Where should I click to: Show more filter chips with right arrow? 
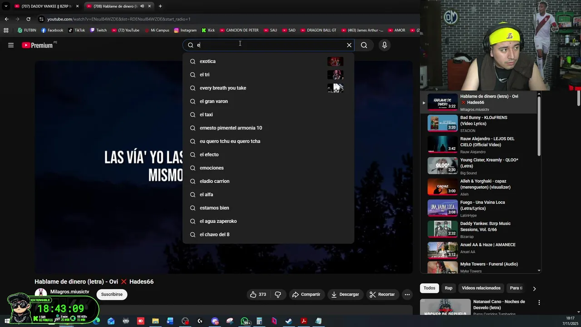pos(534,288)
